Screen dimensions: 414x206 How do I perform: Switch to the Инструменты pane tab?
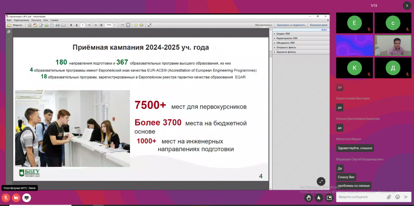tap(264, 25)
